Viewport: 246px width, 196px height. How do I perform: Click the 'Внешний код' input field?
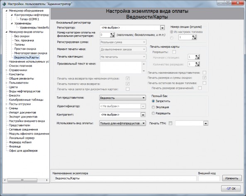(209, 178)
